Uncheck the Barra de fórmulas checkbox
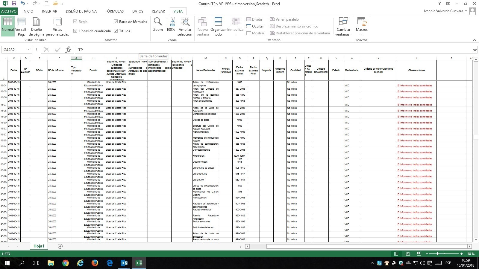 pyautogui.click(x=116, y=22)
